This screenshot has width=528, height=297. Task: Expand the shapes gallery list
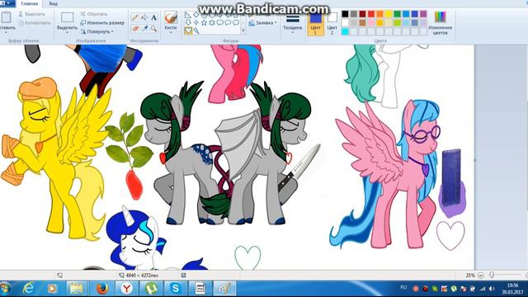[x=243, y=31]
